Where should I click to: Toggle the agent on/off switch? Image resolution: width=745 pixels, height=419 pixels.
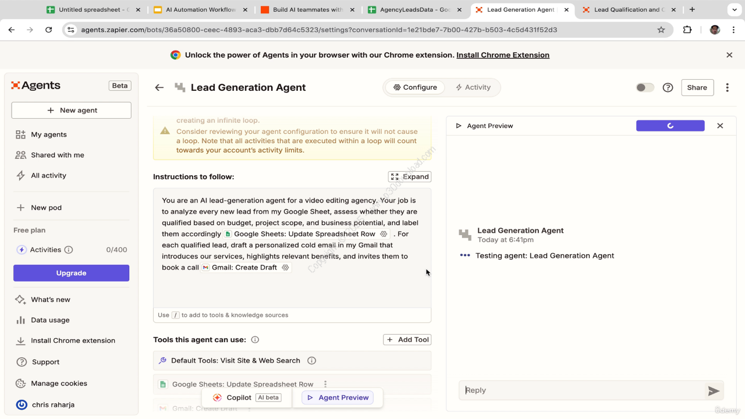coord(644,87)
